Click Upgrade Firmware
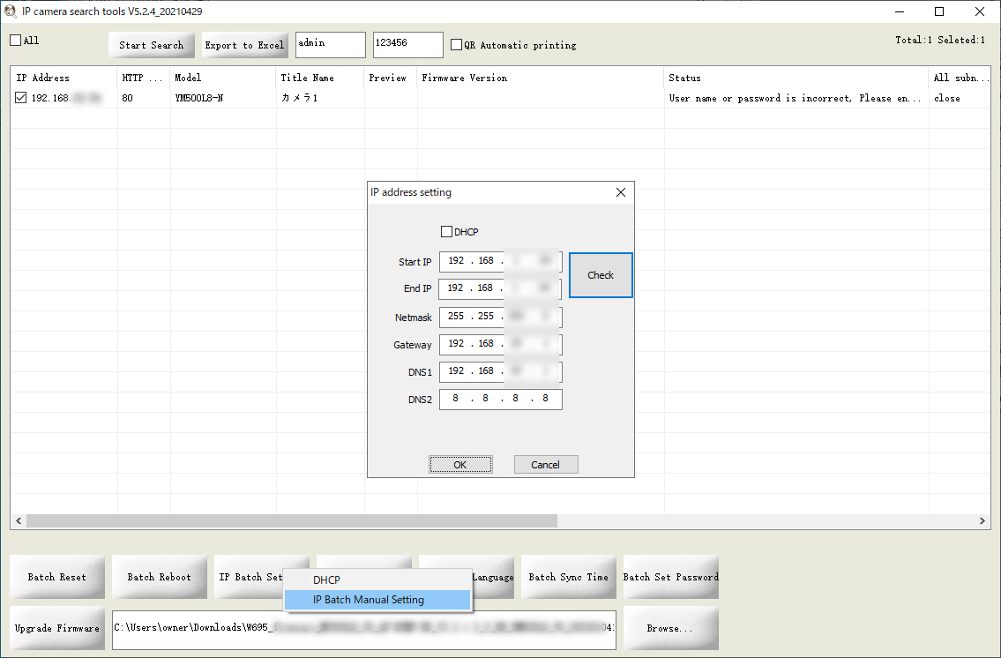The width and height of the screenshot is (1001, 658). coord(56,629)
